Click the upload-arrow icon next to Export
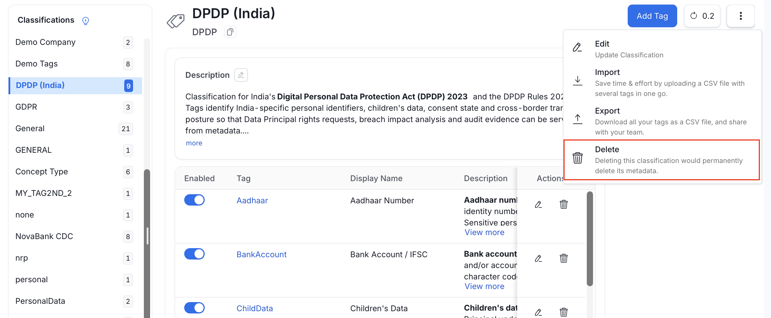The width and height of the screenshot is (771, 318). 577,119
